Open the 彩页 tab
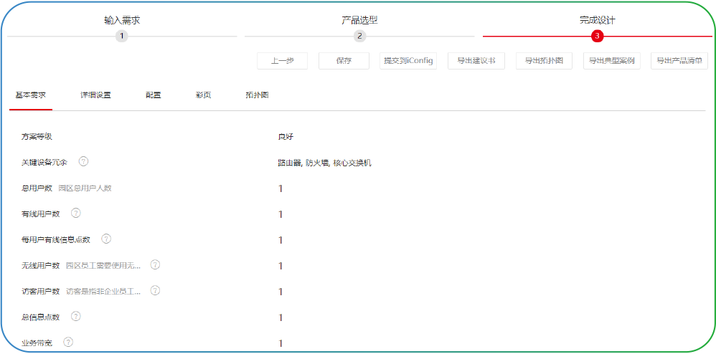Image resolution: width=716 pixels, height=354 pixels. pyautogui.click(x=204, y=96)
